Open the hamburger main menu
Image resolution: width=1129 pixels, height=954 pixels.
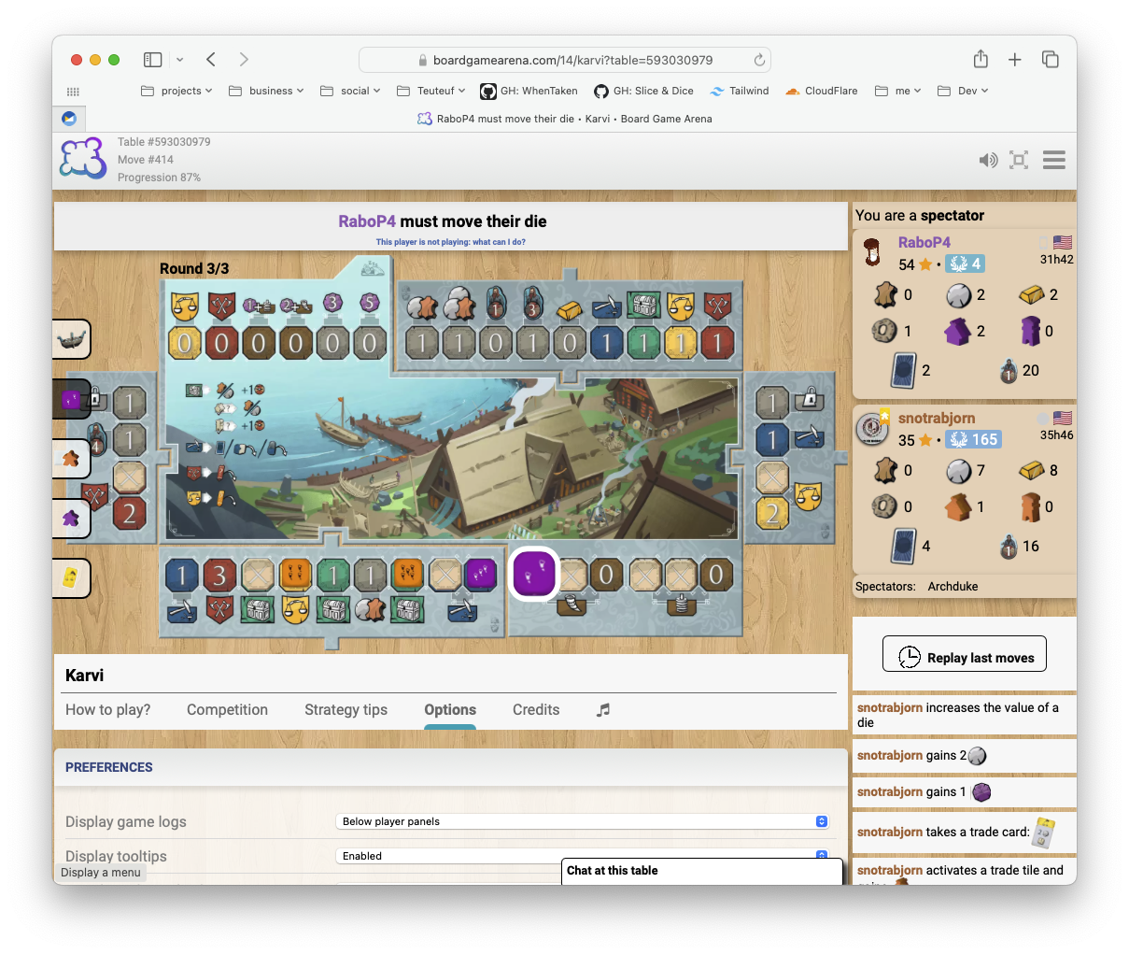click(x=1054, y=160)
